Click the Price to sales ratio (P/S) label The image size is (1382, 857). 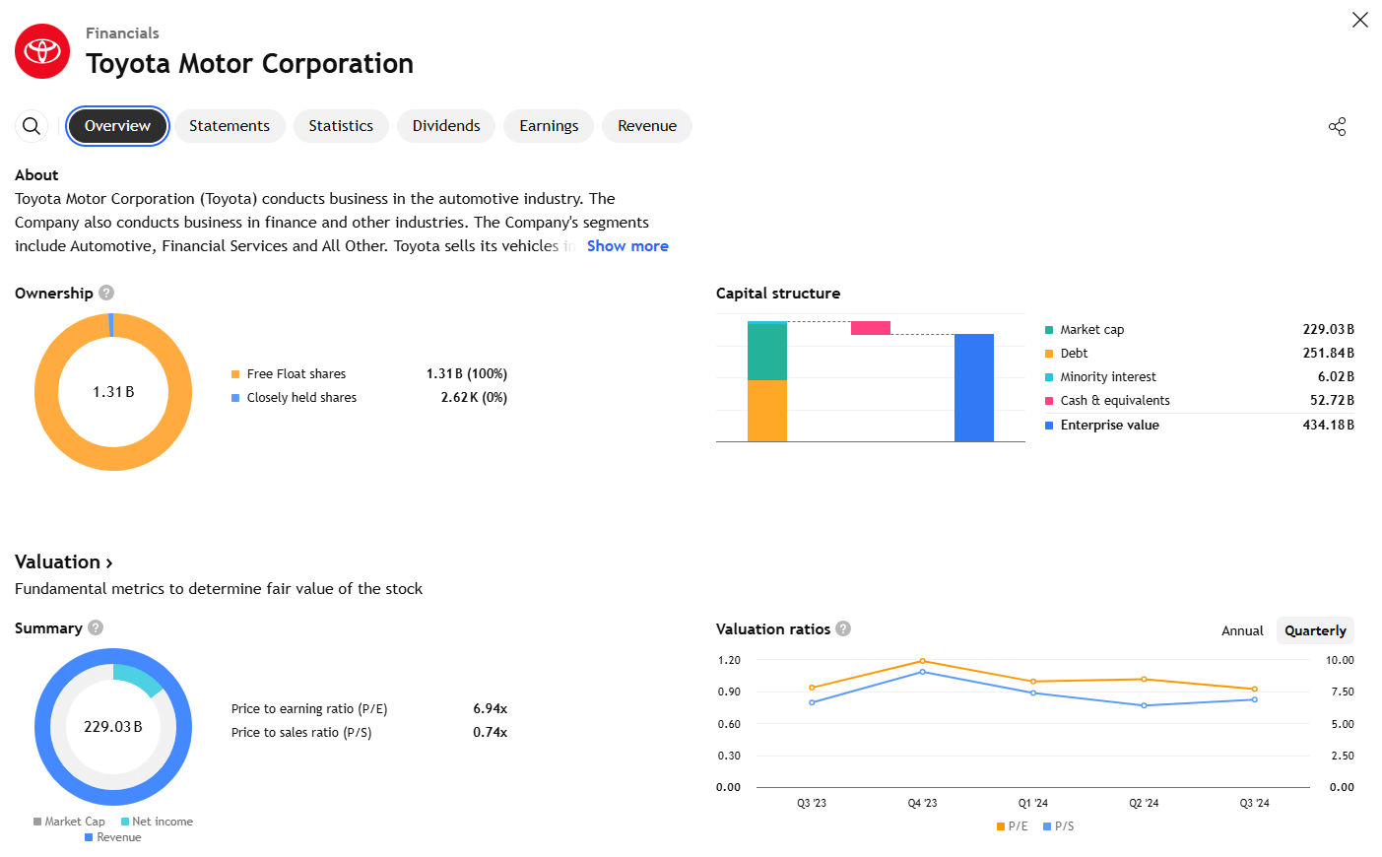click(301, 733)
